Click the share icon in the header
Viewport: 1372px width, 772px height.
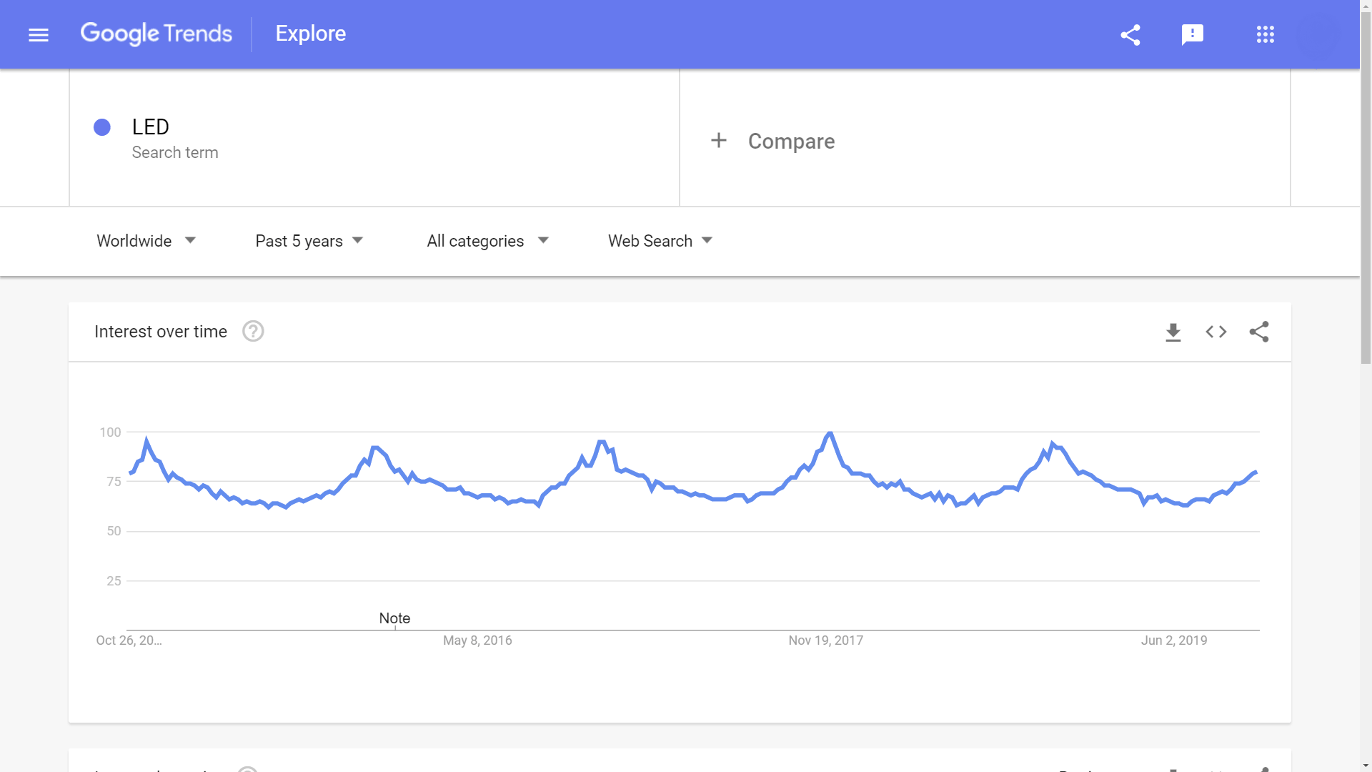coord(1130,34)
